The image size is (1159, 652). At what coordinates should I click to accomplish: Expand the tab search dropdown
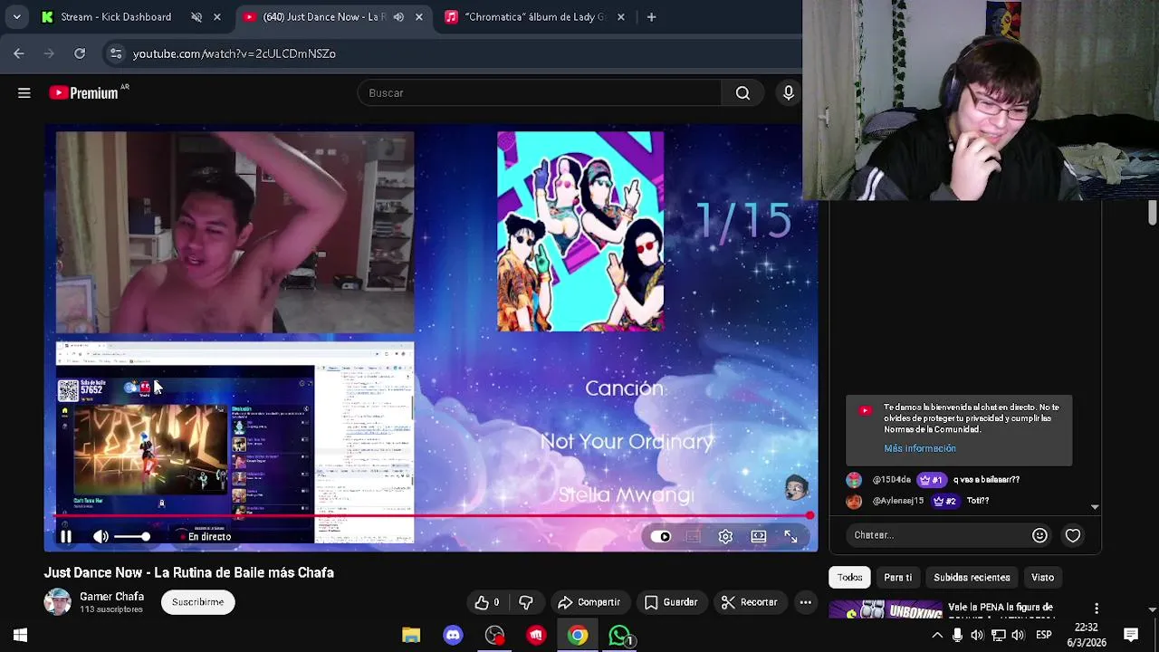point(16,17)
